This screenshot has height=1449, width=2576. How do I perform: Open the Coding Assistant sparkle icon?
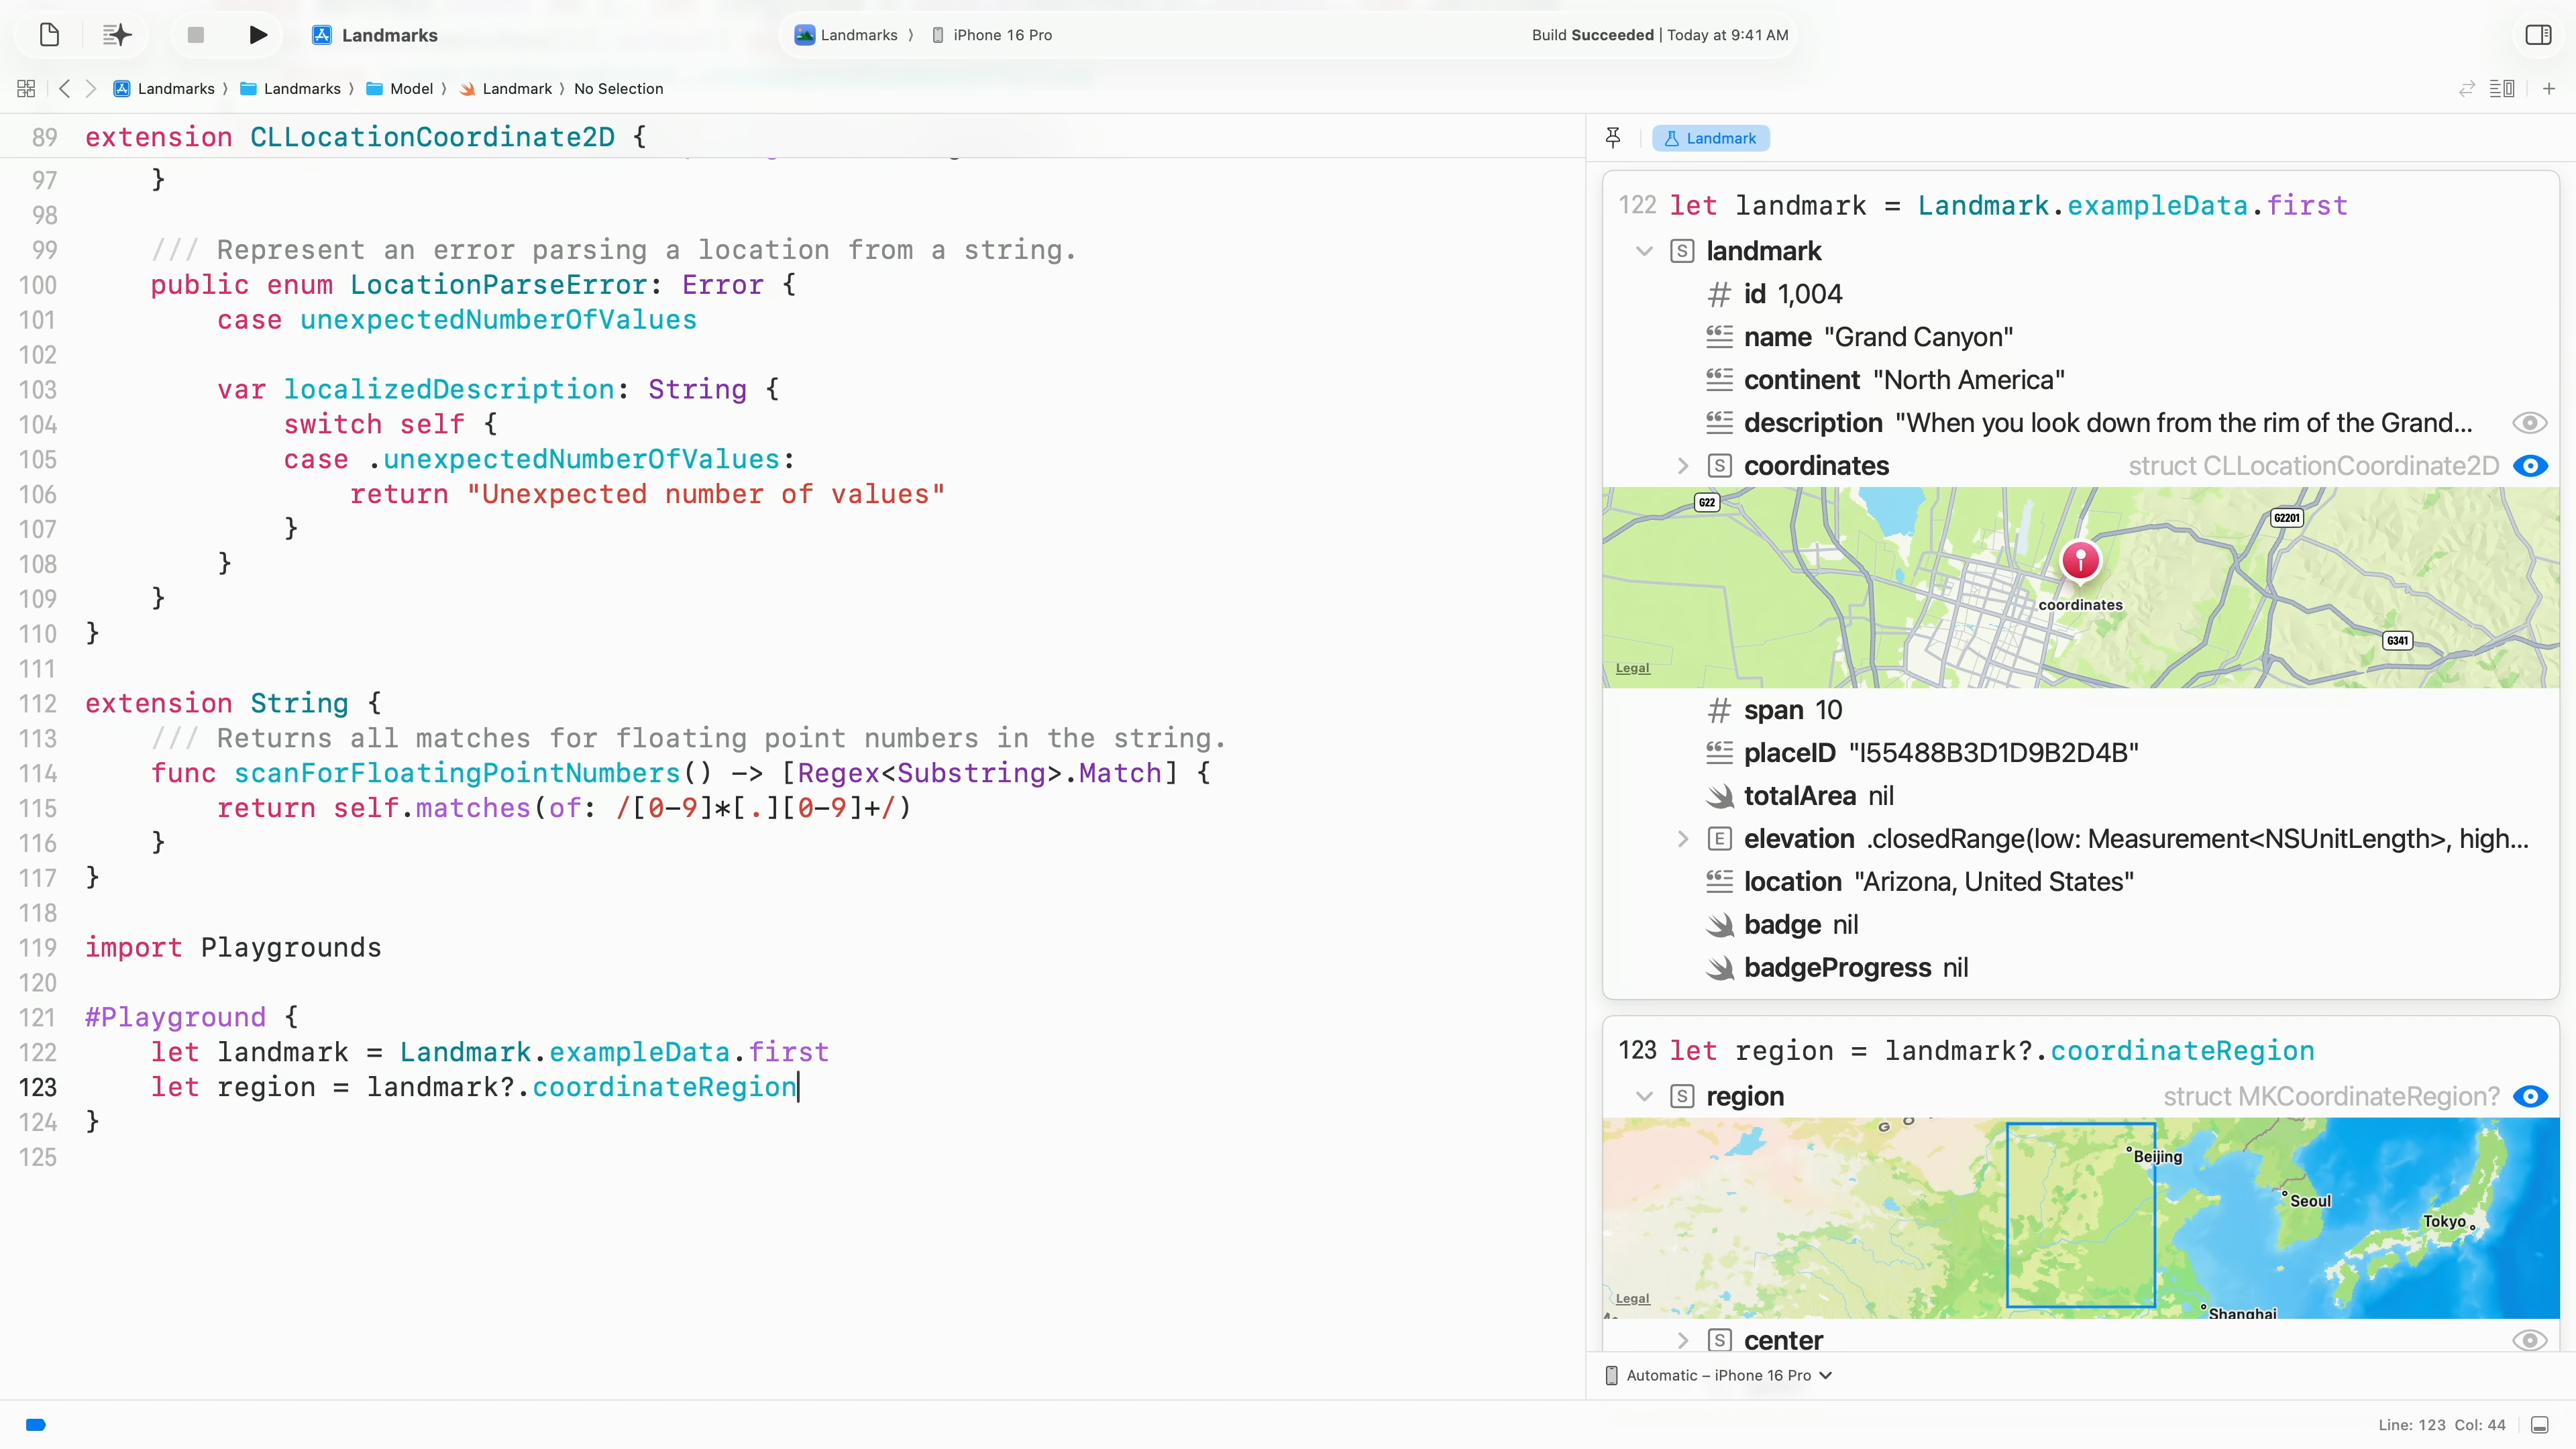[x=117, y=35]
